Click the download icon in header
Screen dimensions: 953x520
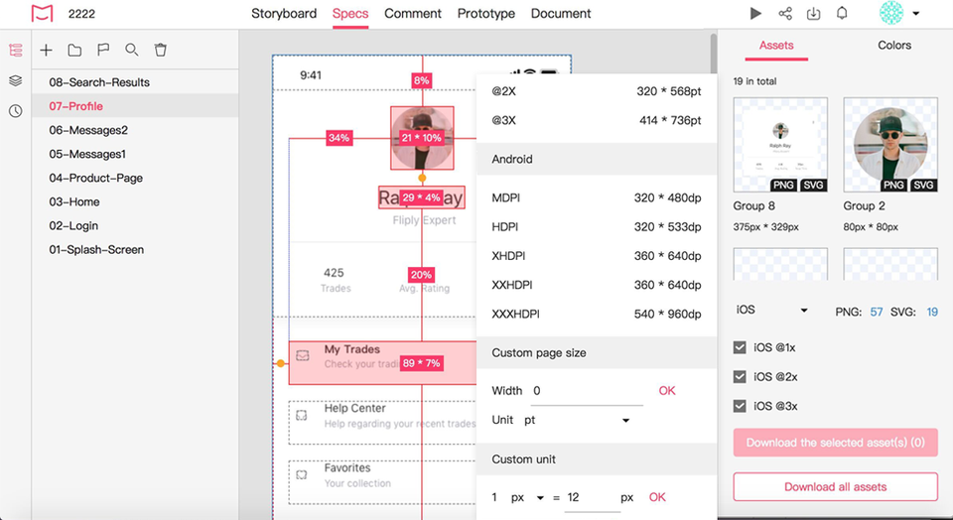click(x=813, y=13)
